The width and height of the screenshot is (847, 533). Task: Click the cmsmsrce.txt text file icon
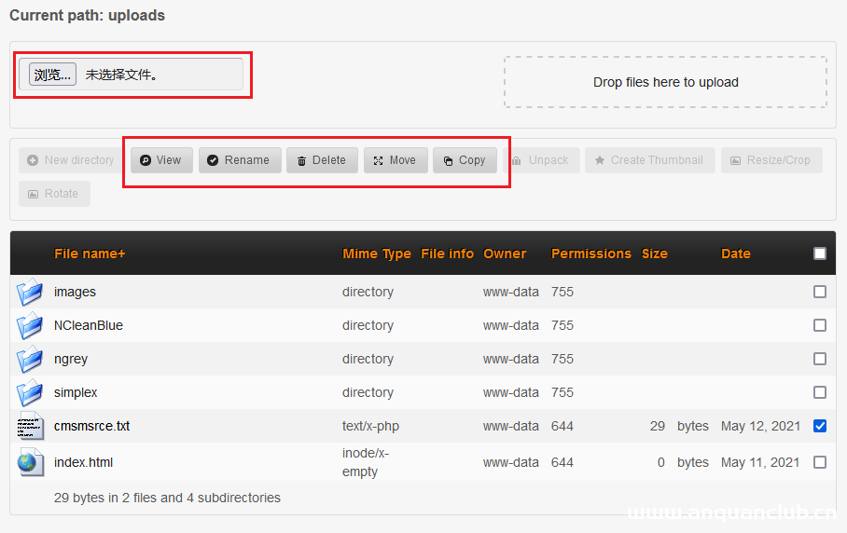click(30, 426)
